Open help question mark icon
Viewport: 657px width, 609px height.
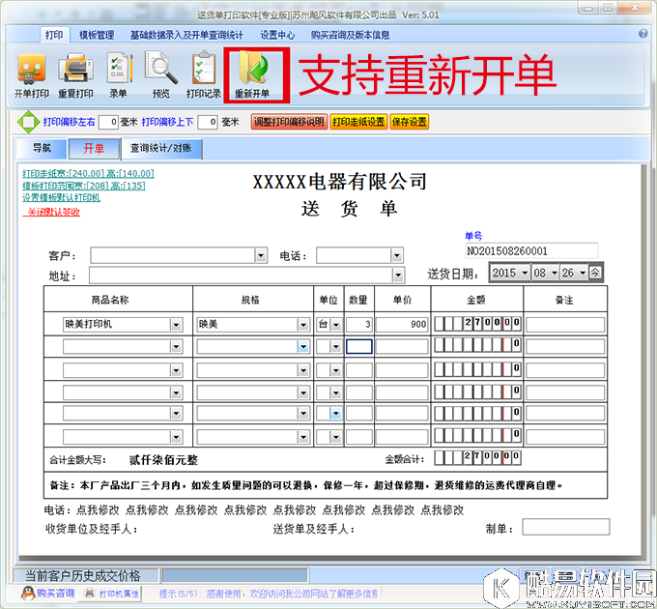pos(643,34)
